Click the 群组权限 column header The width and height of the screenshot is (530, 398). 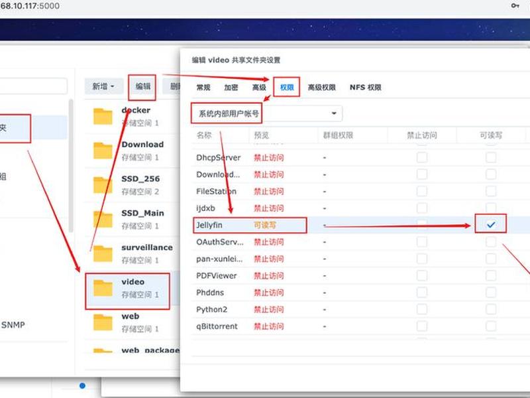click(338, 135)
